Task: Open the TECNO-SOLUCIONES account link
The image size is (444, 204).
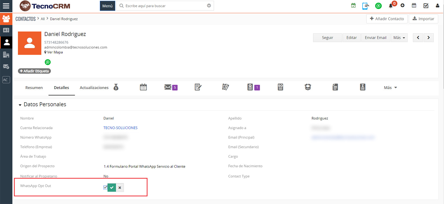Action: (x=120, y=128)
